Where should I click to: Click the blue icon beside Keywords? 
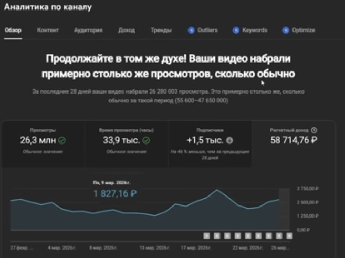[x=236, y=30]
